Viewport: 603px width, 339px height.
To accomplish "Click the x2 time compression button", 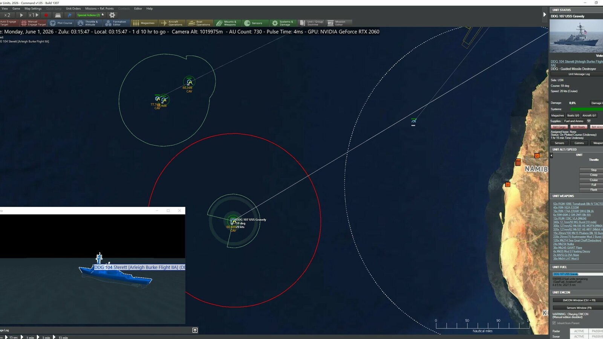I will [7, 15].
